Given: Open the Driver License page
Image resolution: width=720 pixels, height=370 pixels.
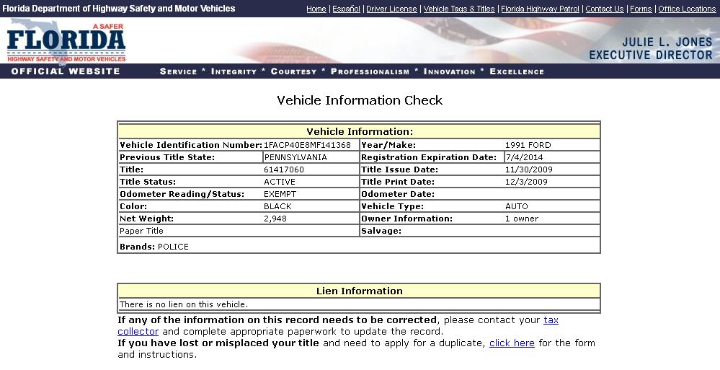Looking at the screenshot, I should coord(391,9).
